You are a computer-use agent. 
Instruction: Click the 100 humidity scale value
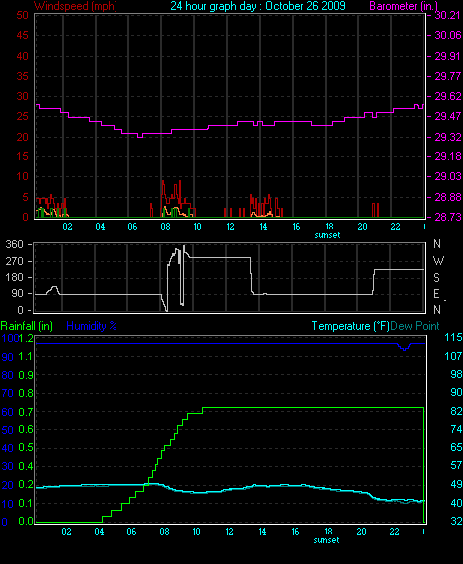[x=10, y=338]
